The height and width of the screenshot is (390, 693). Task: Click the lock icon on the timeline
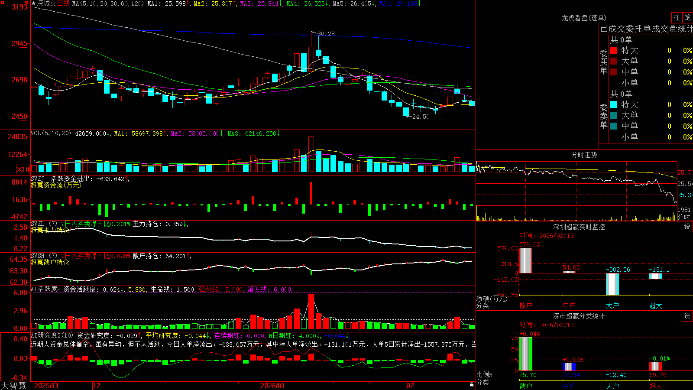472,385
